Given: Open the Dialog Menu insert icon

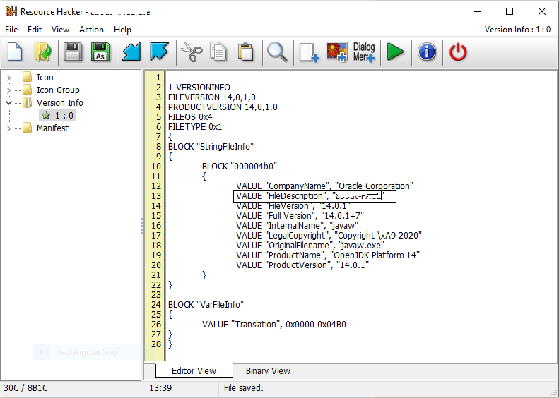Looking at the screenshot, I should tap(364, 53).
